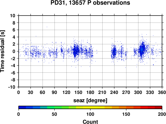
Task: Click the 0 tick label on the y-axis
Action: pos(14,51)
